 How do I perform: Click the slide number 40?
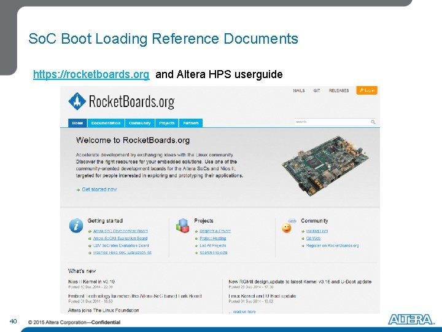pyautogui.click(x=14, y=322)
